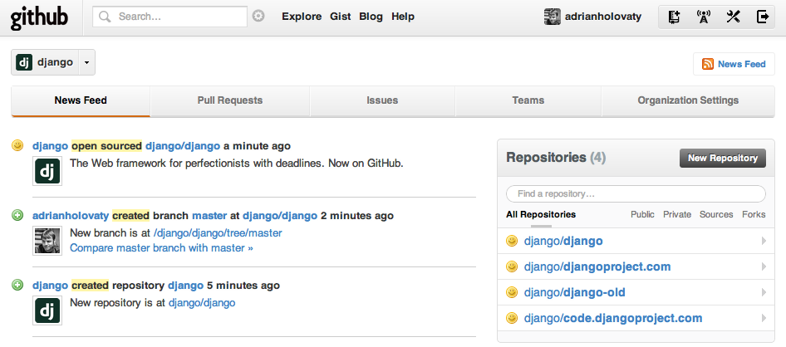Expand the django/django repository arrow
786x347 pixels.
click(763, 242)
